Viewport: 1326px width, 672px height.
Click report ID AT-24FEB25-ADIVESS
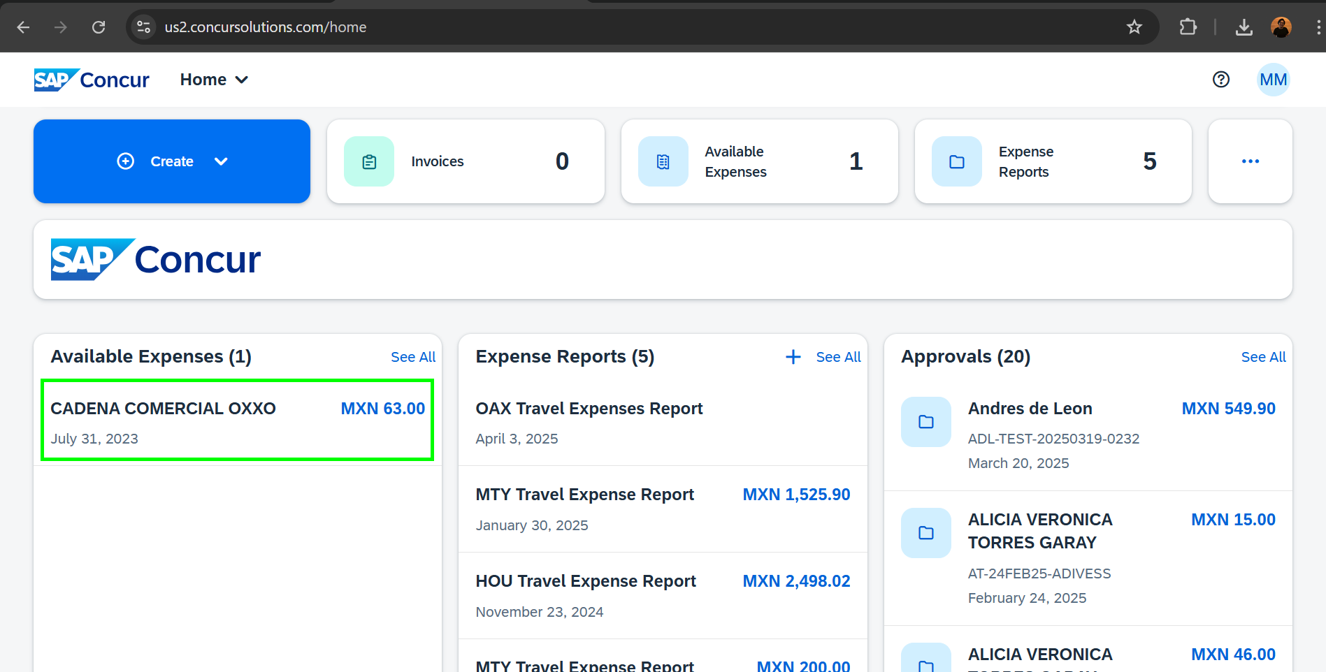[1039, 574]
